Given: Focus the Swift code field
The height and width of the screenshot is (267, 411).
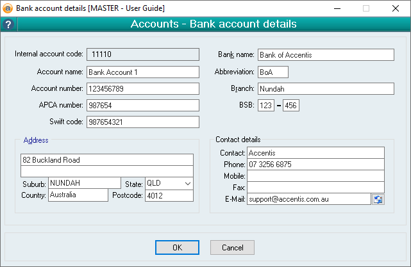Looking at the screenshot, I should tap(143, 122).
